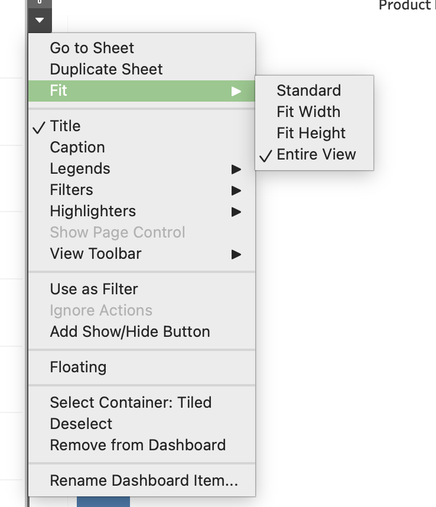
Task: Open the Highlighters submenu
Action: click(x=93, y=211)
